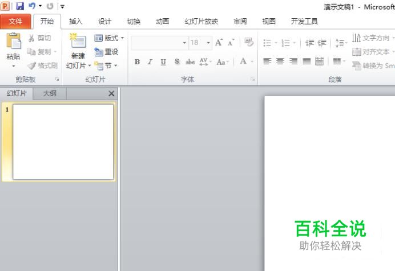Open the 字体 dialog launcher
This screenshot has height=271, width=395.
point(253,79)
